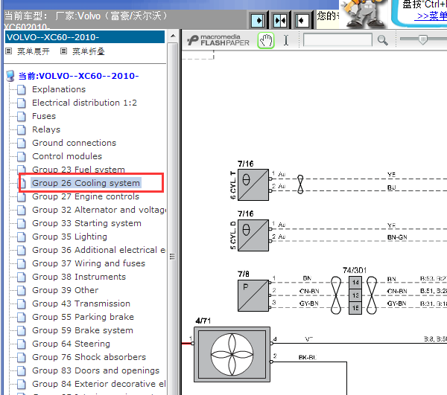Open Group 36 Additional electrical entry
447x395 pixels.
click(x=99, y=250)
